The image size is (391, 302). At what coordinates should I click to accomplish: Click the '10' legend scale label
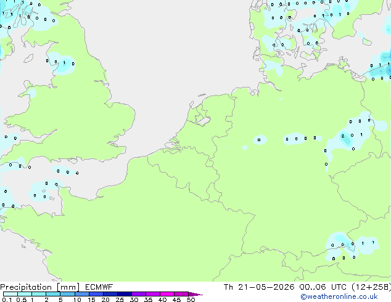pos(77,300)
